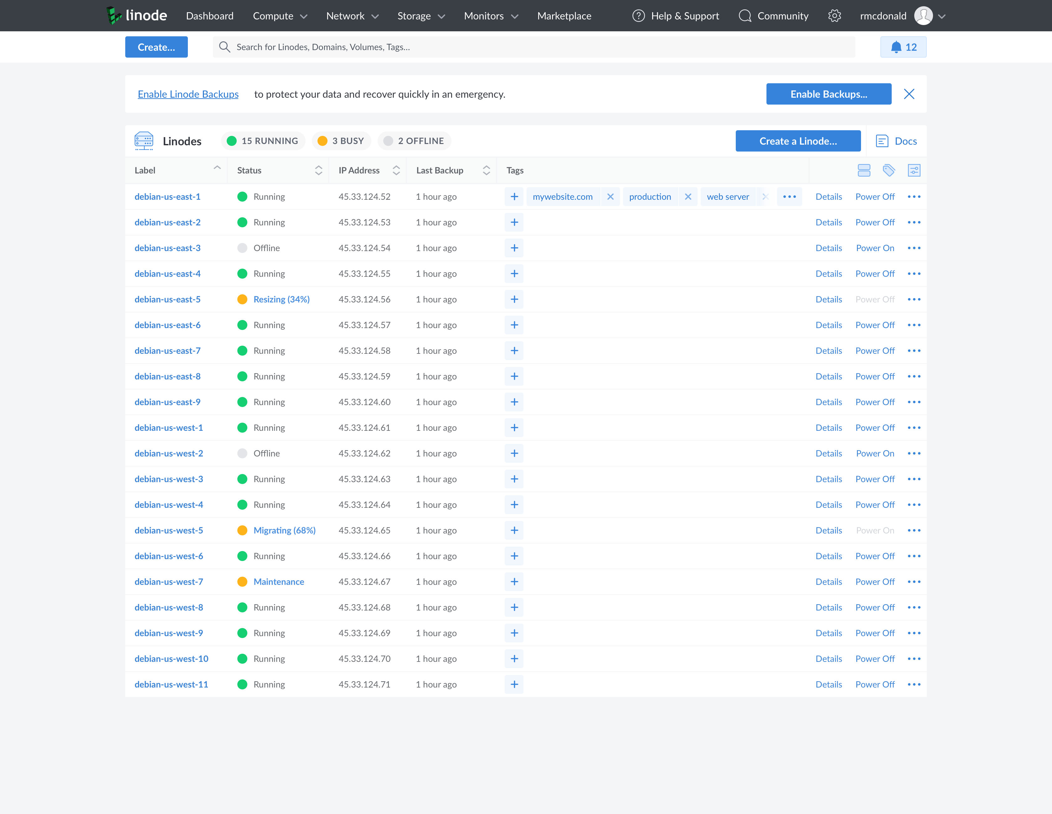Add a tag to debian-us-east-2
This screenshot has width=1052, height=814.
(x=514, y=223)
